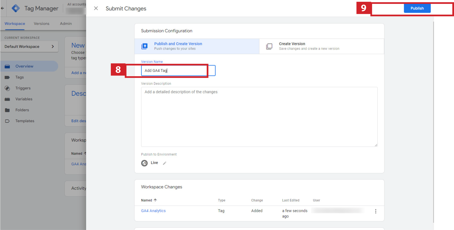Click the Templates outline label icon
Screen dimensions: 454x230
point(7,121)
